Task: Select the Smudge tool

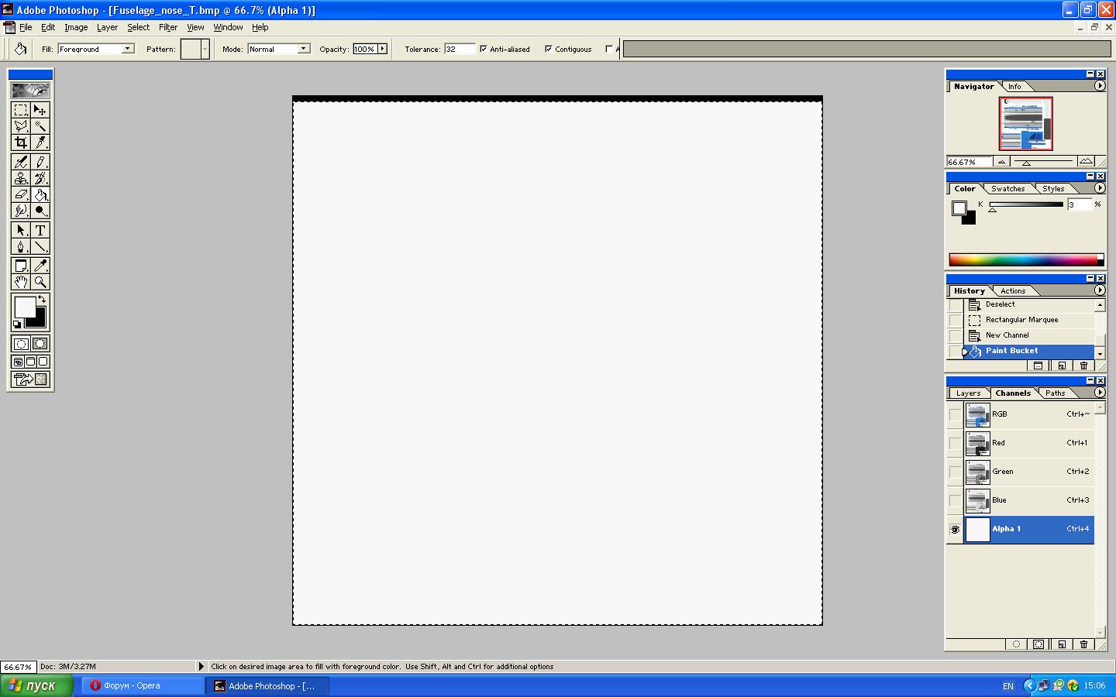Action: coord(21,211)
